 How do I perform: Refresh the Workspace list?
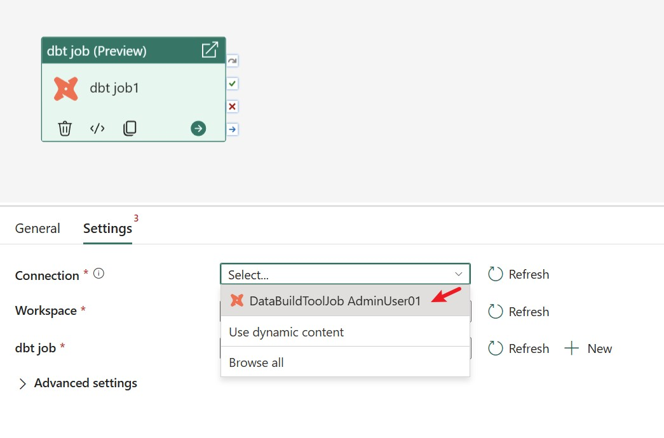518,311
